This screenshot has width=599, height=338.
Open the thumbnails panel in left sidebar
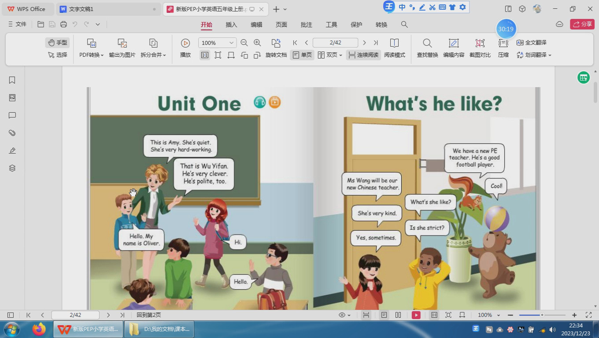tap(12, 98)
